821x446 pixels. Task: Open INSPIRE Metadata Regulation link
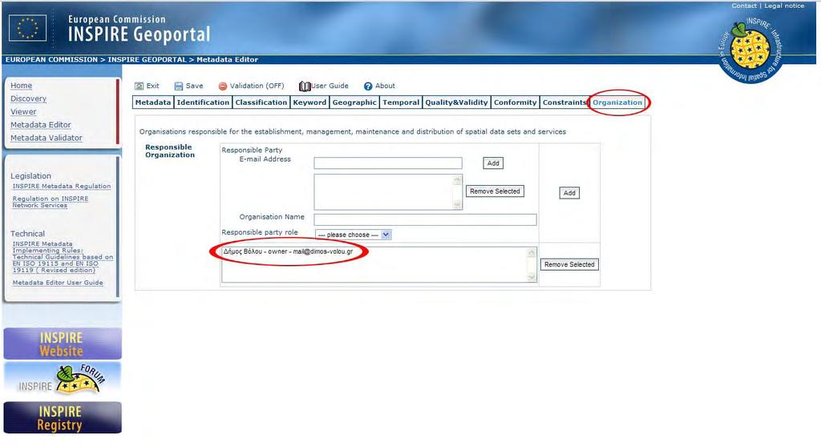tap(62, 186)
